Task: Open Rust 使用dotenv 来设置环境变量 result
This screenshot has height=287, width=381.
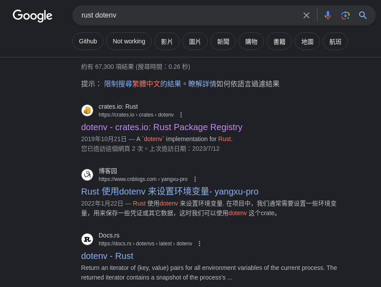Action: pos(170,191)
